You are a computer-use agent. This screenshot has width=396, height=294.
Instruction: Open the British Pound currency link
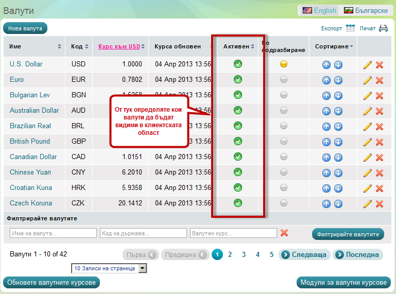[30, 141]
